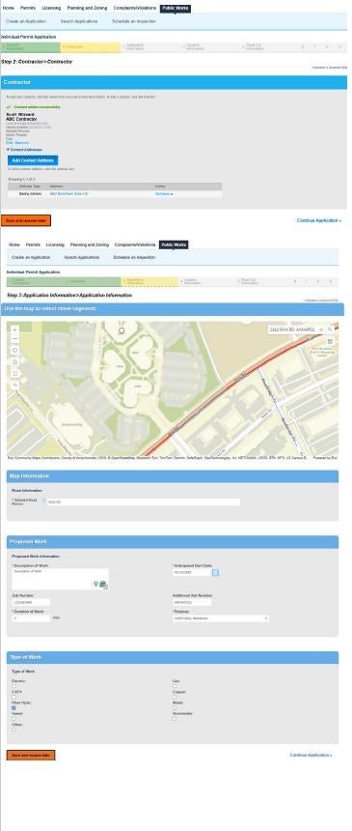This screenshot has height=831, width=352.
Task: Open Licensing tab in the Step 2 page header
Action: point(51,8)
